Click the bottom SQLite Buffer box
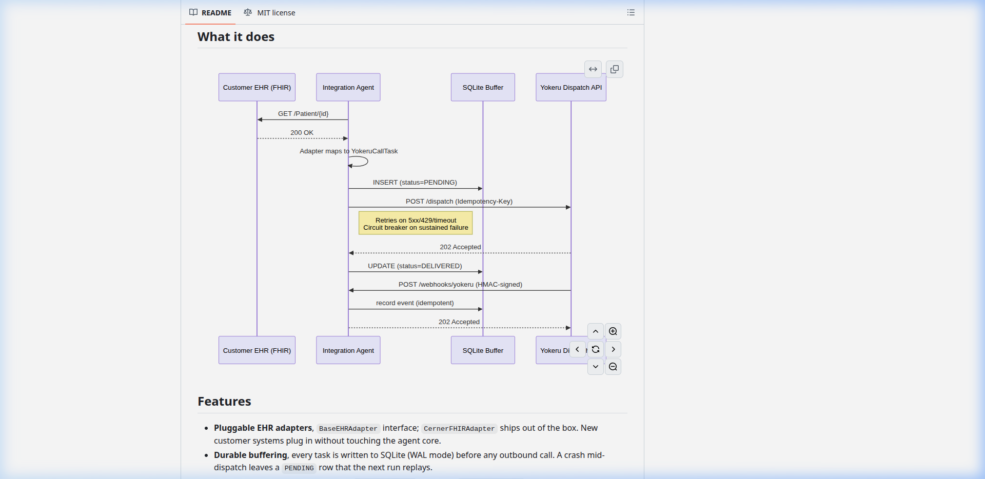The height and width of the screenshot is (479, 985). pyautogui.click(x=483, y=350)
